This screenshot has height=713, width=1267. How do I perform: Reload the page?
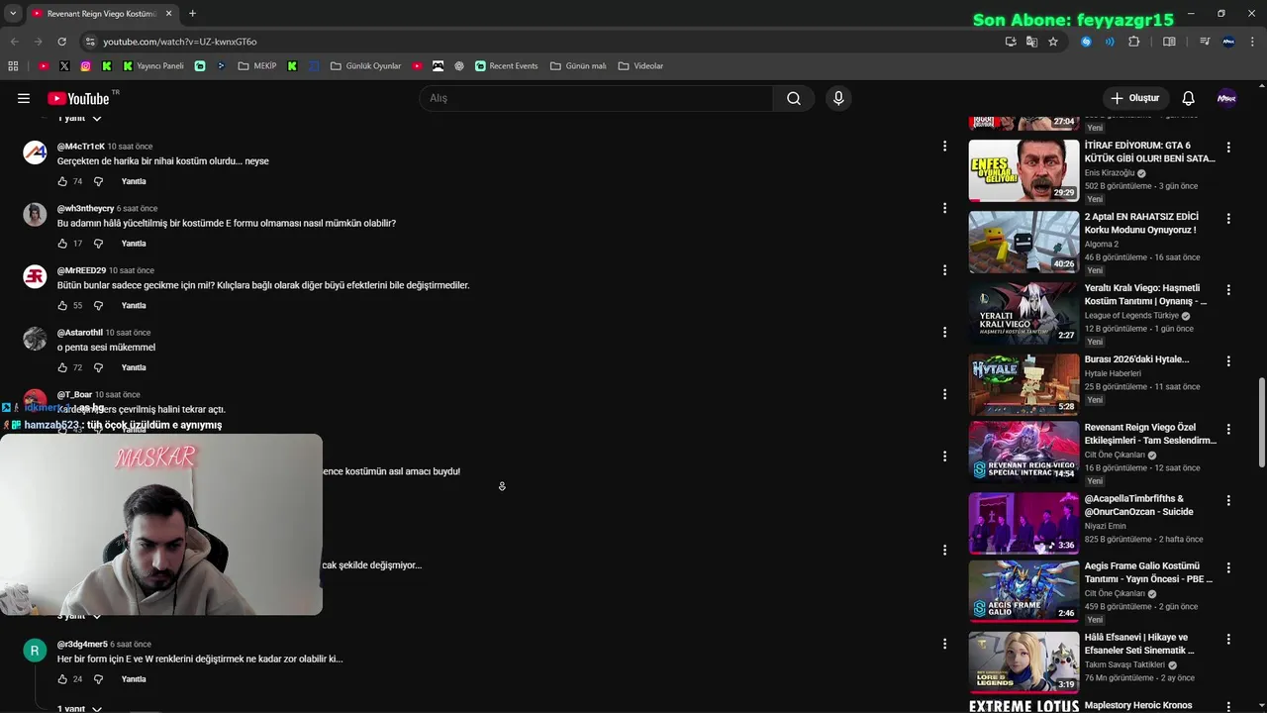[61, 42]
